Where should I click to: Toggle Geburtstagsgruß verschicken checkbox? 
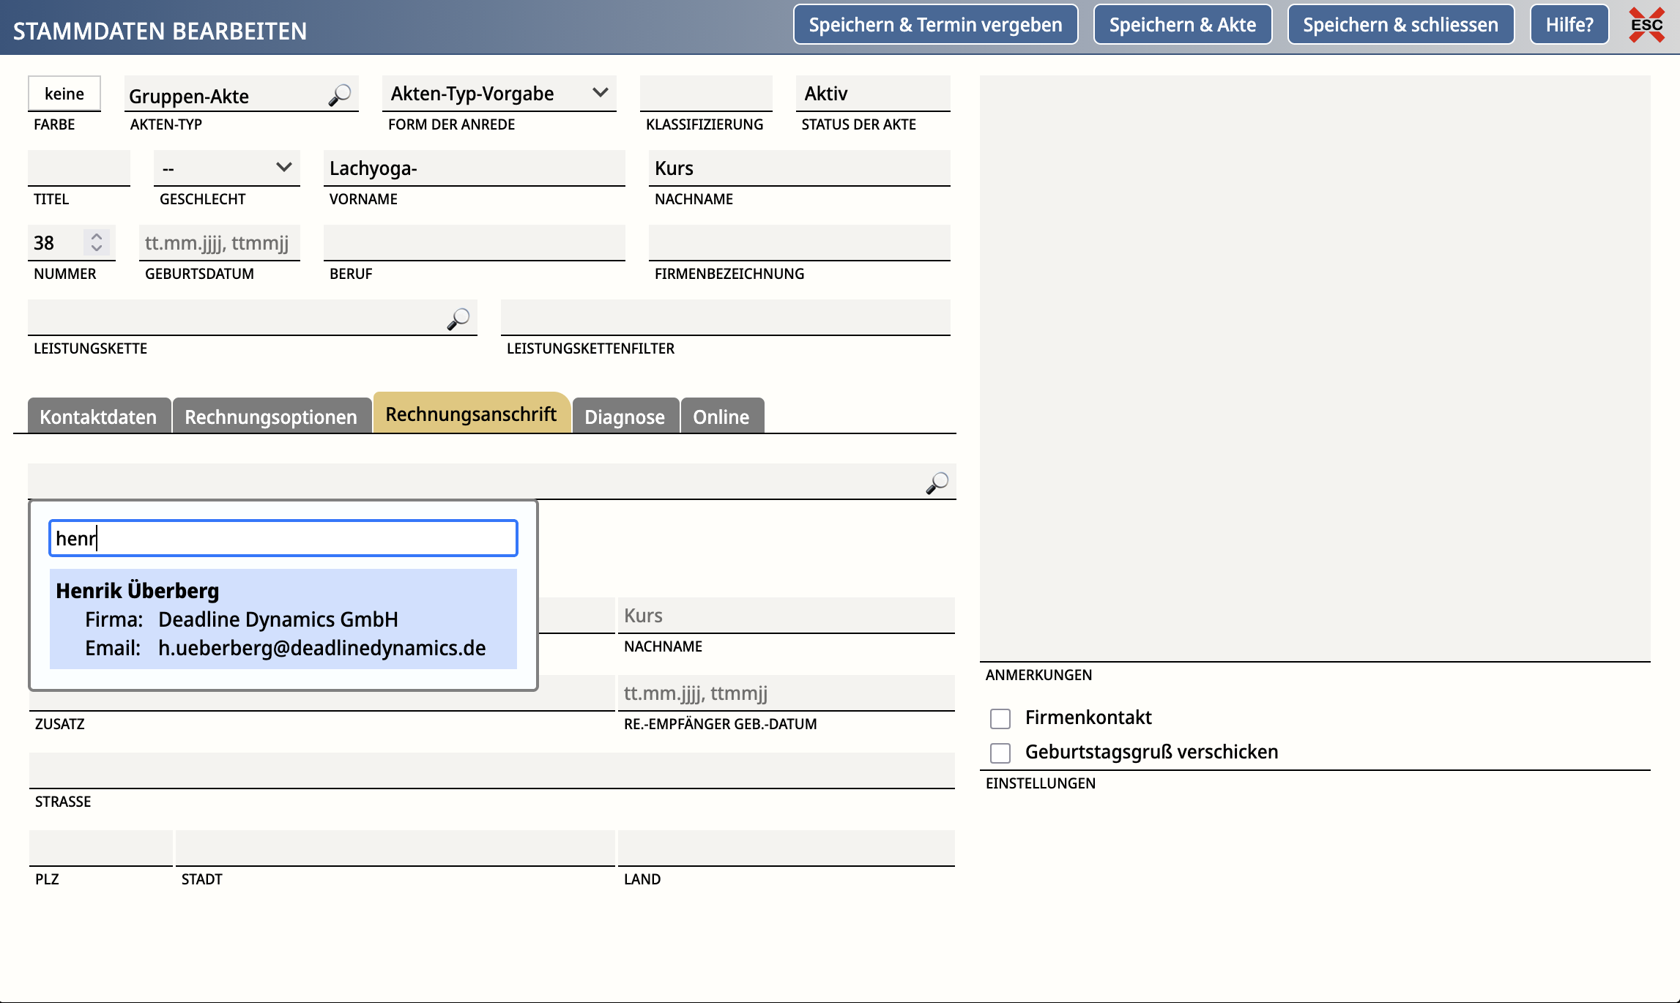pos(1000,753)
